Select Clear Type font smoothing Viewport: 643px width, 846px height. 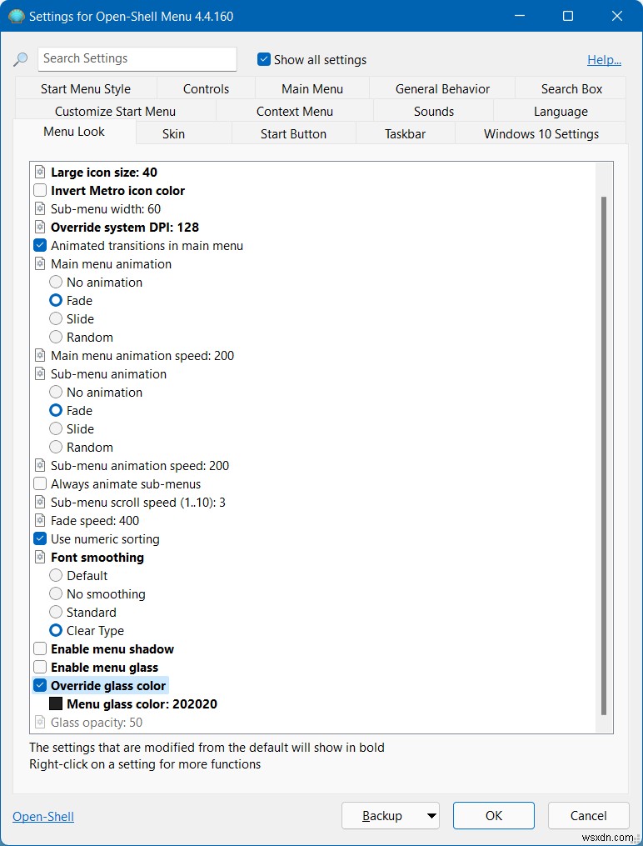(56, 631)
